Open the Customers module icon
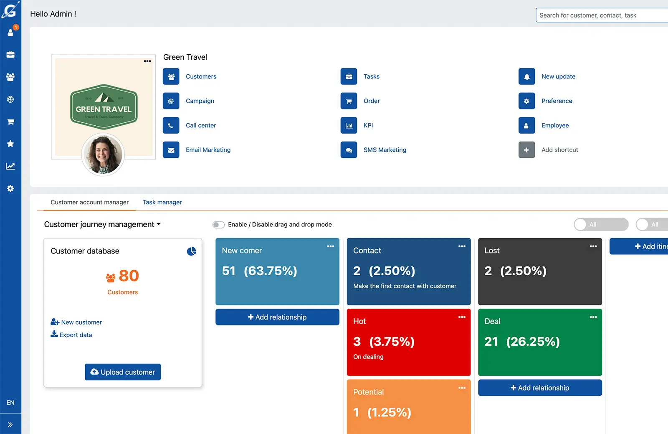Viewport: 668px width, 434px height. click(x=171, y=76)
